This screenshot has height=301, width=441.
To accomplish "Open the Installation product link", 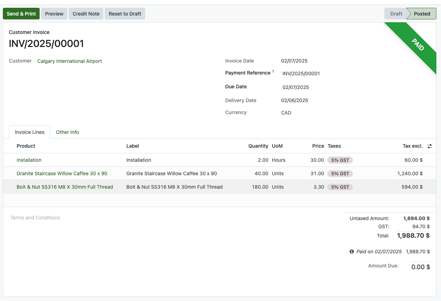I will [29, 160].
